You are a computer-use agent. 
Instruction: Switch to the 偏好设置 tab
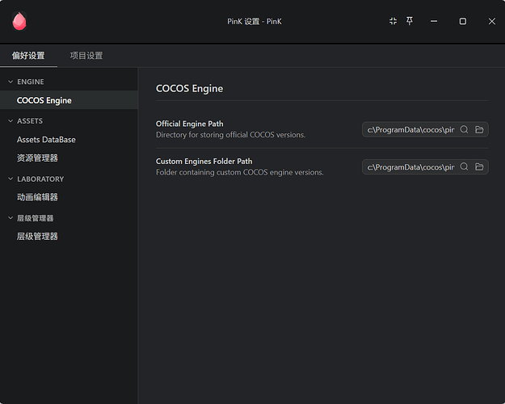click(28, 56)
